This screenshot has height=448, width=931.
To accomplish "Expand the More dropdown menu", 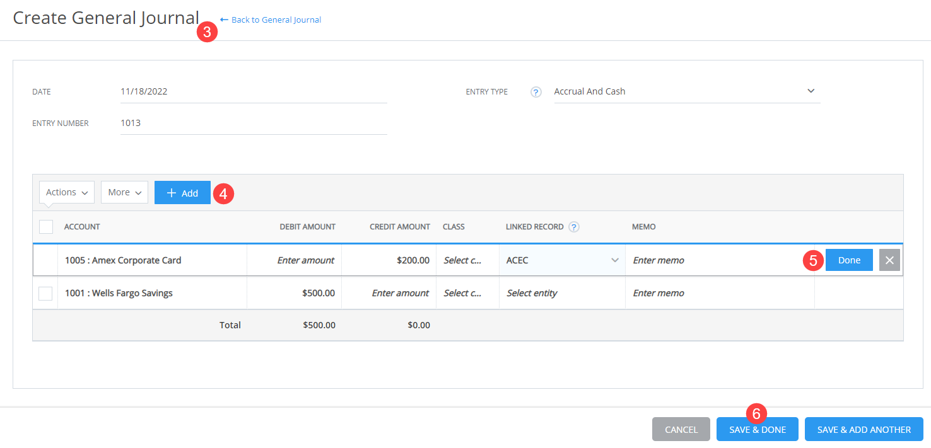I will click(x=124, y=192).
